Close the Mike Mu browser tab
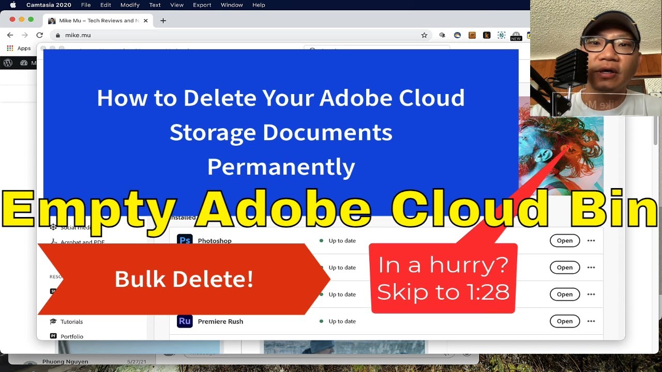Screen dimensions: 662x372 146,21
